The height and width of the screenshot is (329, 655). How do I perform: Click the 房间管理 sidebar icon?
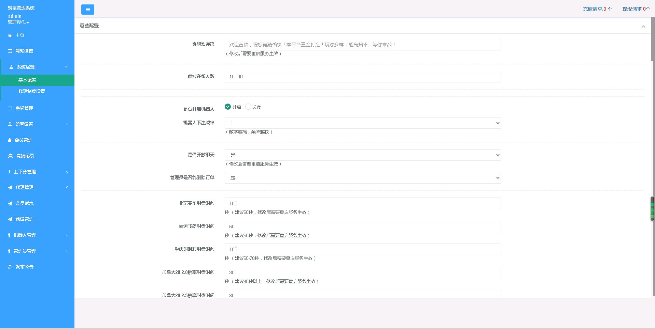(10, 109)
